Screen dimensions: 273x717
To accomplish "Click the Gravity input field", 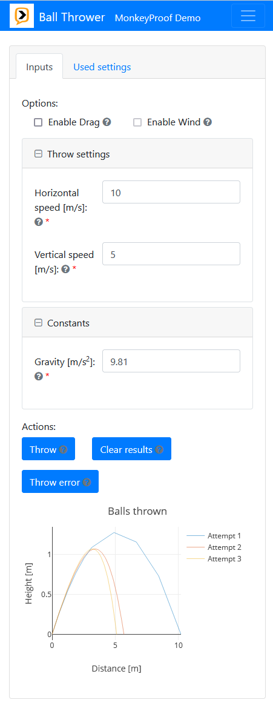I will coord(171,362).
